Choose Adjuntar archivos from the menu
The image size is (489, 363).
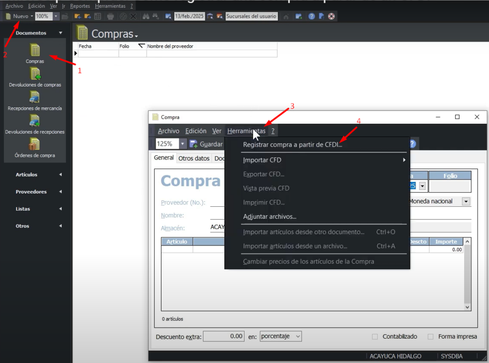(x=269, y=217)
